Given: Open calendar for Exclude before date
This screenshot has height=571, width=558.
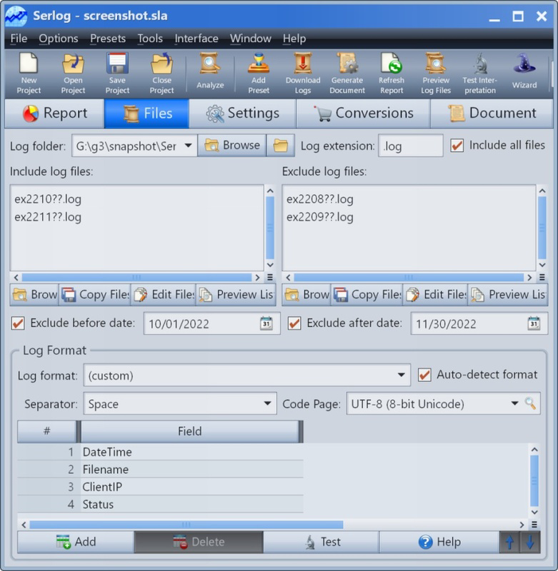Looking at the screenshot, I should 266,323.
